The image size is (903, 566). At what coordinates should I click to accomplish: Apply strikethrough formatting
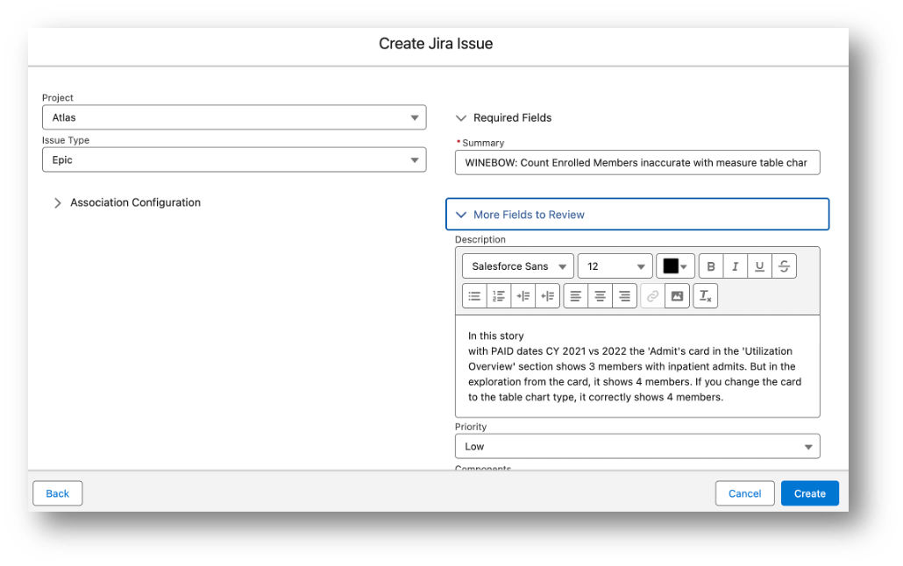[784, 266]
